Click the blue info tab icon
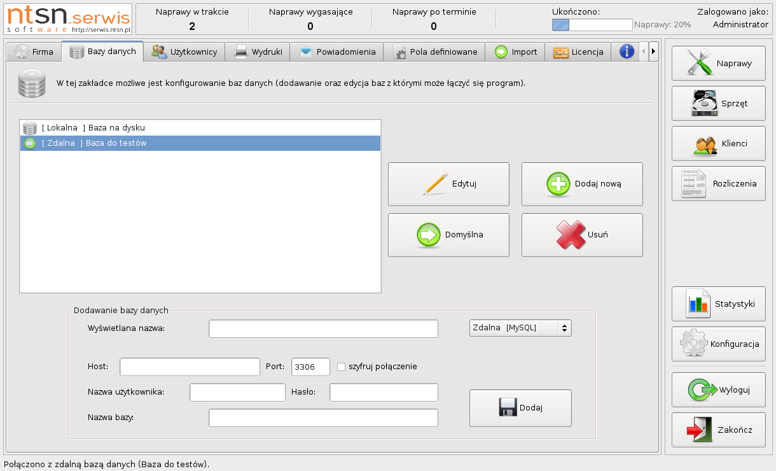Viewport: 776px width, 471px height. tap(627, 52)
